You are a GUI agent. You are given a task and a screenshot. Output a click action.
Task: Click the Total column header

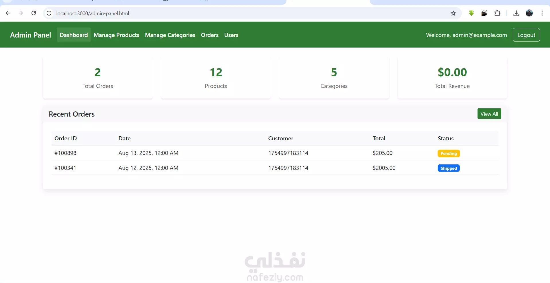coord(379,138)
